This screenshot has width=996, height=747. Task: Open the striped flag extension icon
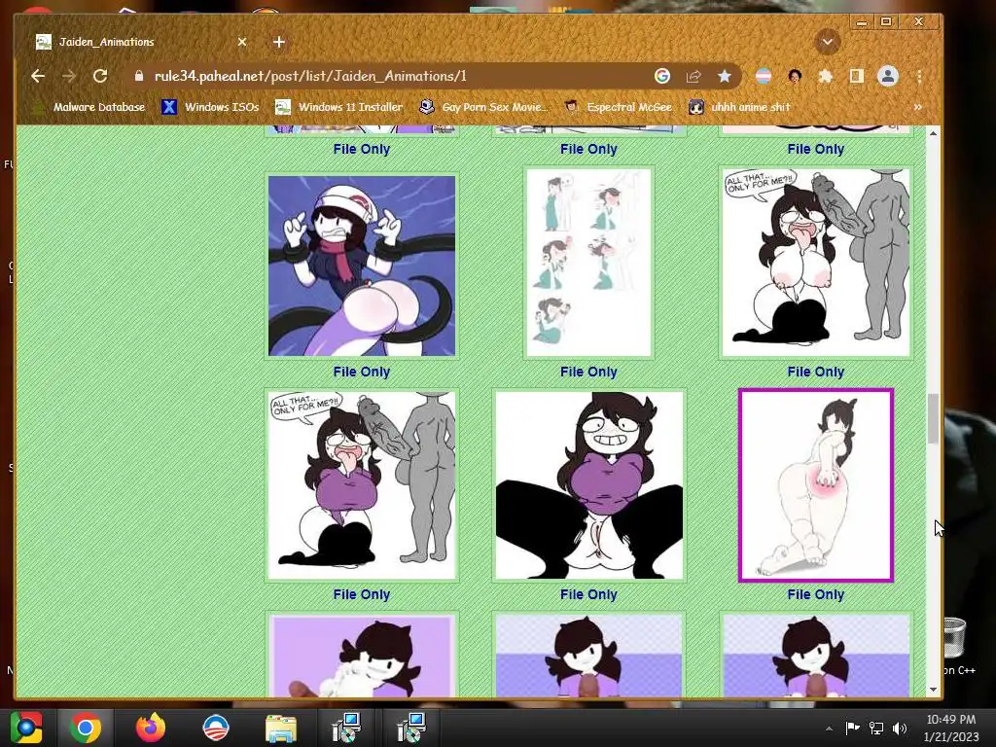763,76
